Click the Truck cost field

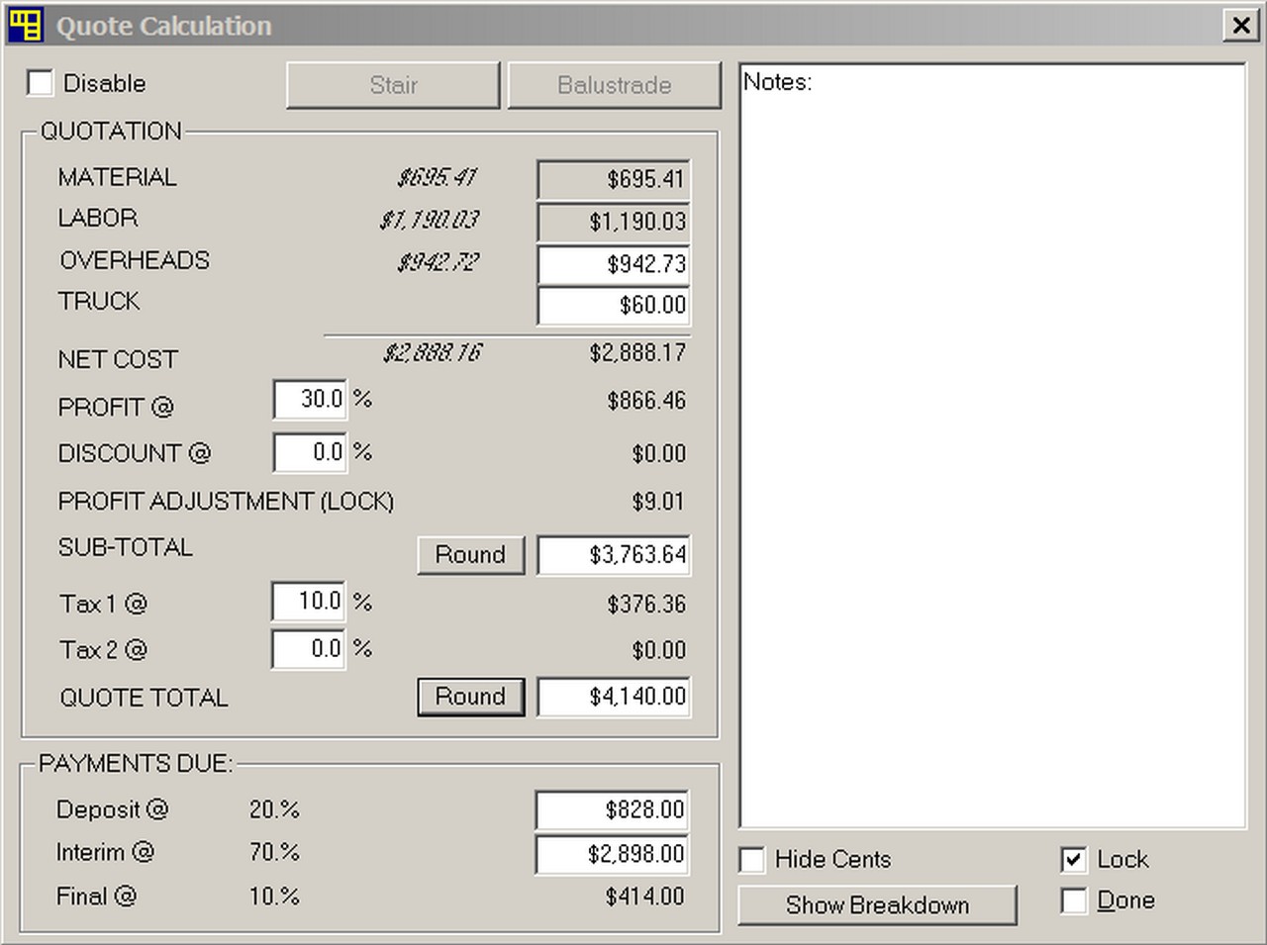[612, 306]
